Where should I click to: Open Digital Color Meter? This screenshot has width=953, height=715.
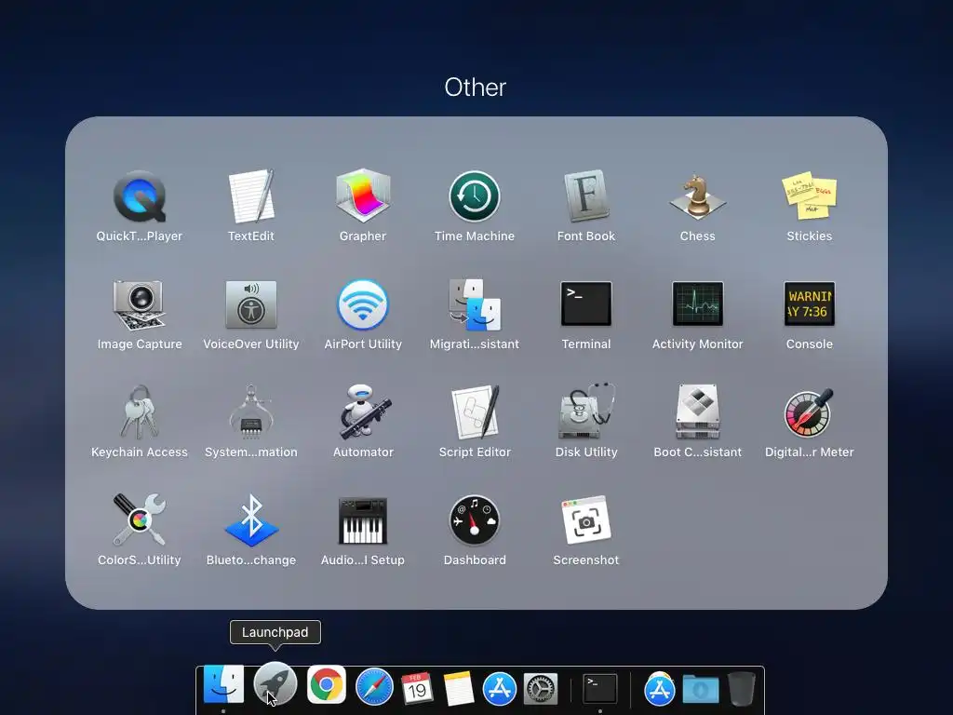[809, 412]
